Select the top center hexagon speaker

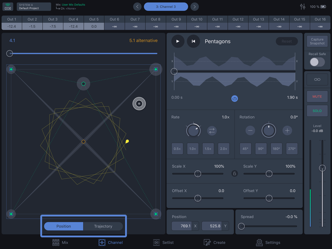tap(83, 84)
